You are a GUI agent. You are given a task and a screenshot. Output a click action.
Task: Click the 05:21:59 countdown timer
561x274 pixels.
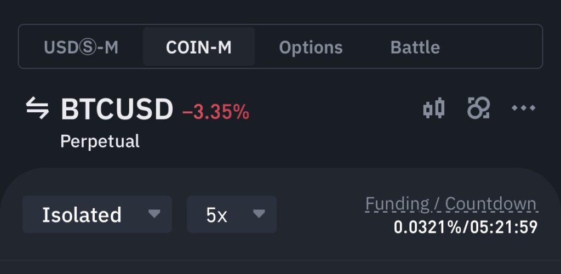[504, 227]
